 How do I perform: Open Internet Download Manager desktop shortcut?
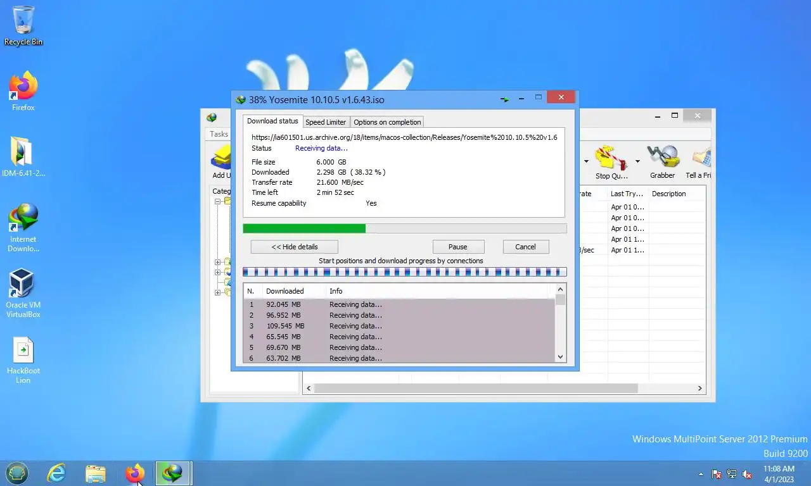pos(23,228)
